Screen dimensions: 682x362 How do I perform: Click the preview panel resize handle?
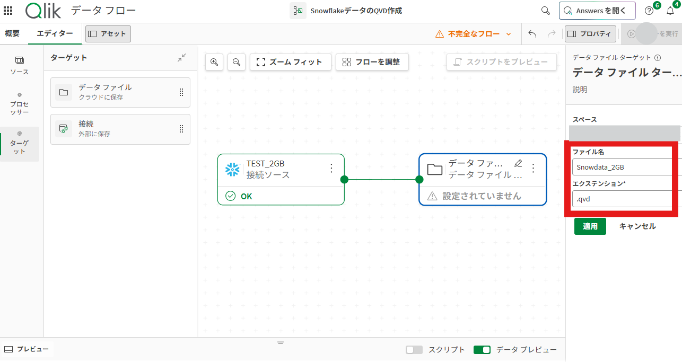point(281,343)
